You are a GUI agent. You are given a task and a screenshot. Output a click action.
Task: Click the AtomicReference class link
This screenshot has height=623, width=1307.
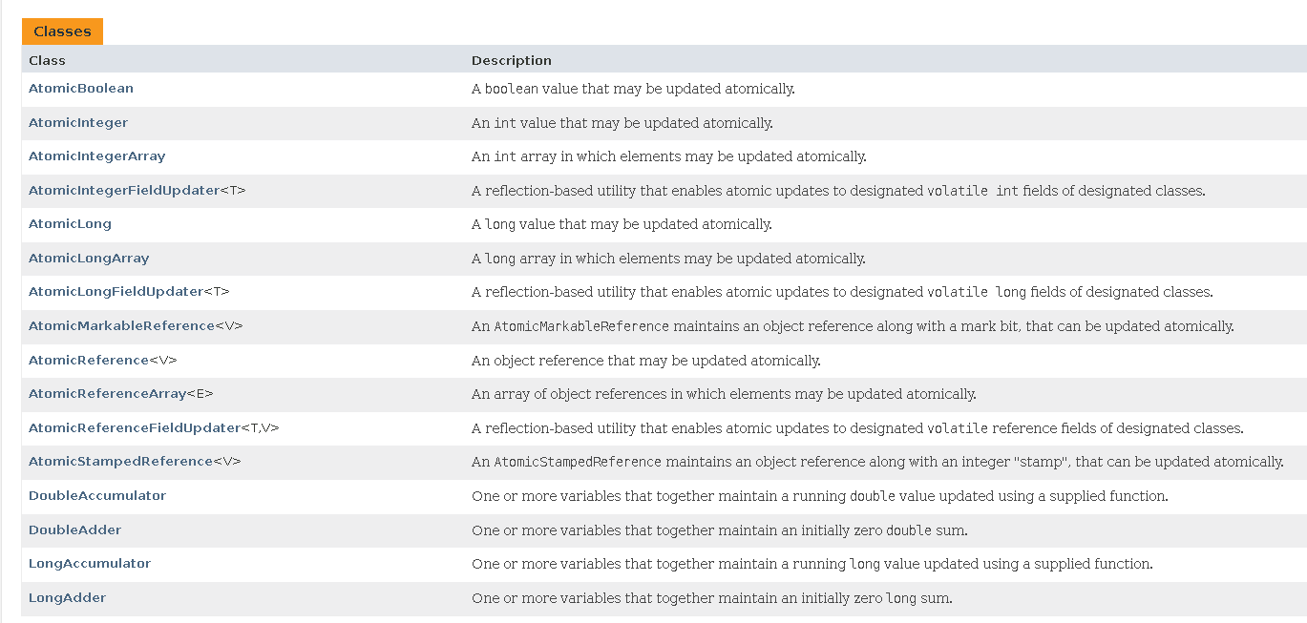pyautogui.click(x=89, y=360)
